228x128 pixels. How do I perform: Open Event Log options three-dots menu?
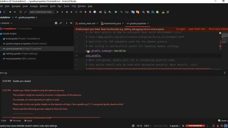225,73
